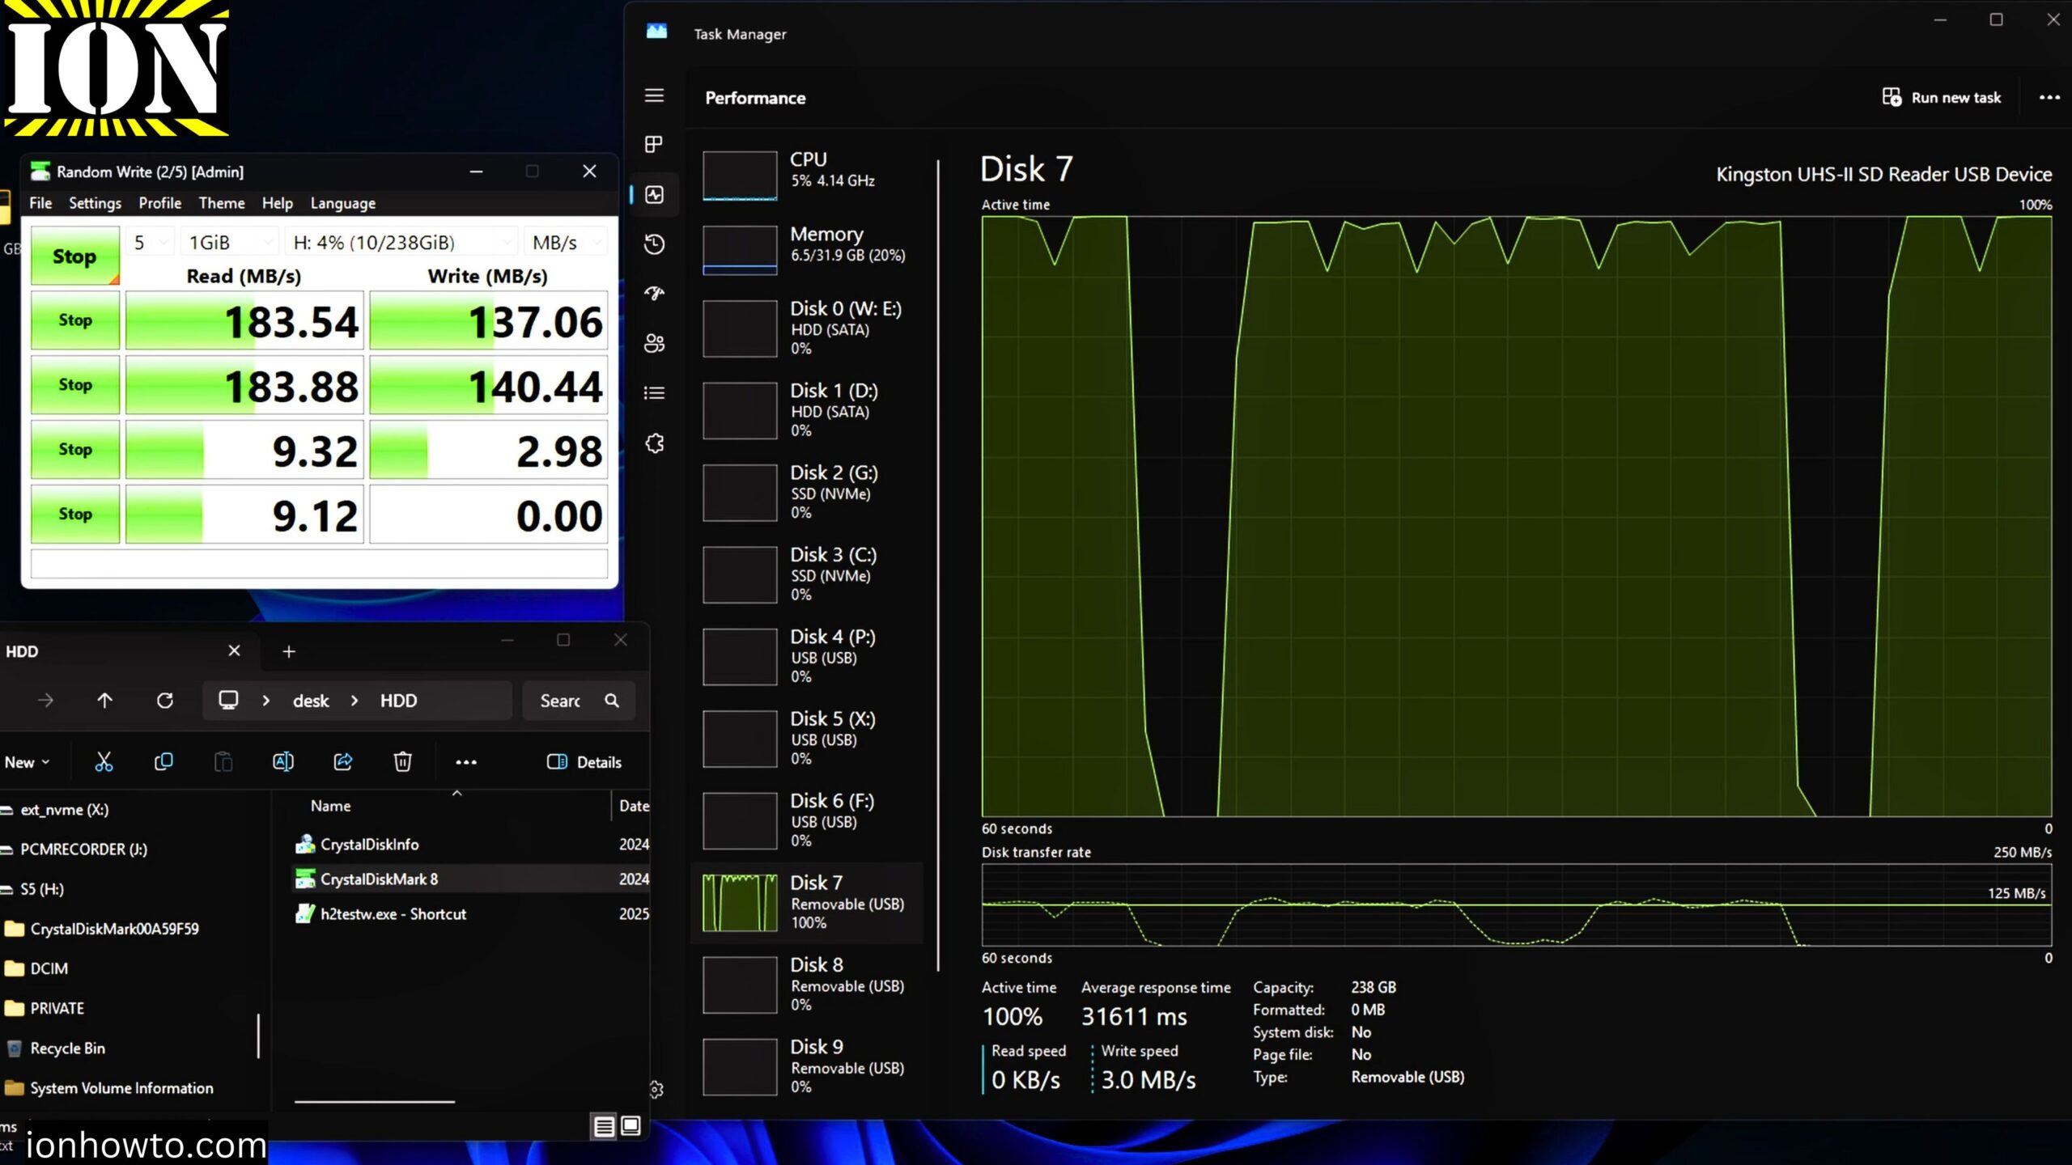2072x1165 pixels.
Task: Open the Theme menu in CrystalDiskMark
Action: click(x=222, y=203)
